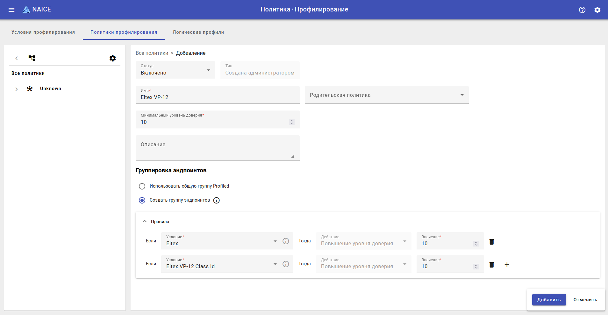Click the policy tree hierarchy icon
Screen dimensions: 608x315
click(x=32, y=58)
